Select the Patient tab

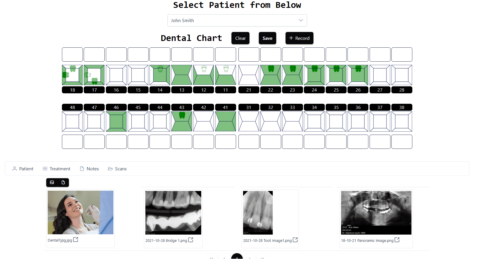click(x=23, y=169)
